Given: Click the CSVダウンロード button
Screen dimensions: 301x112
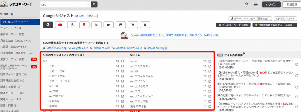Looking at the screenshot, I should point(285,19).
